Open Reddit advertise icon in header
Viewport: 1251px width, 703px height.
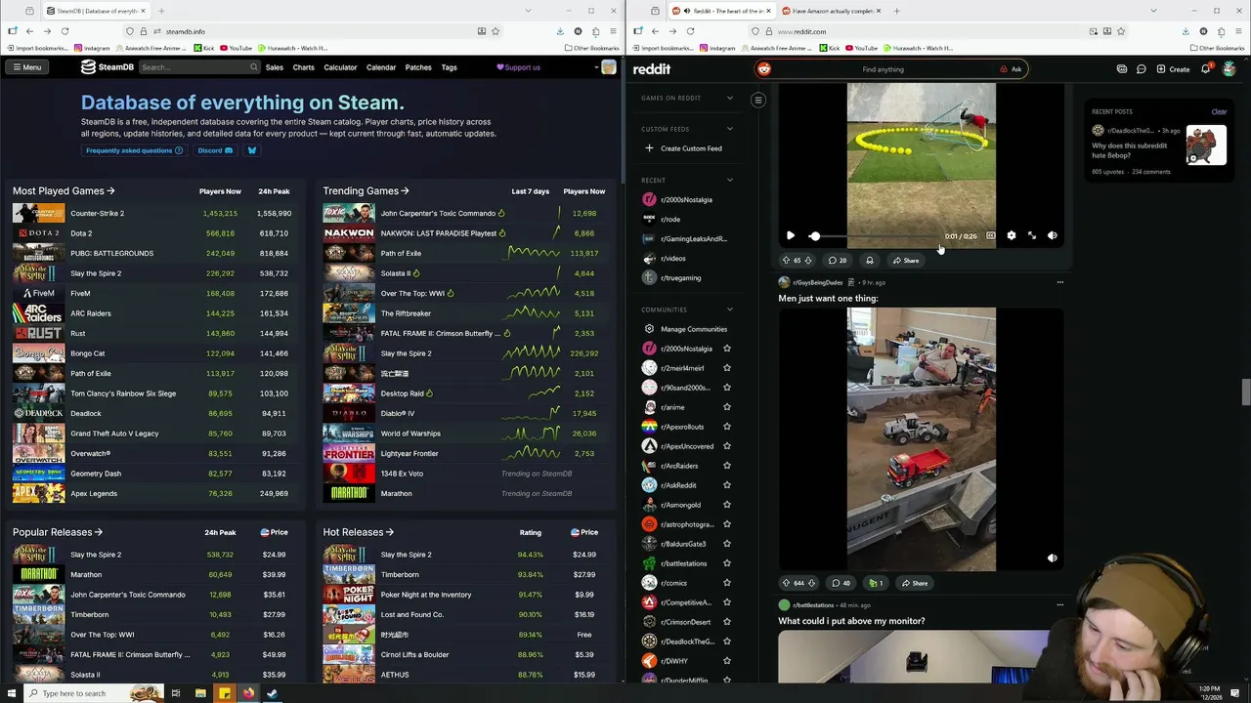[1122, 69]
